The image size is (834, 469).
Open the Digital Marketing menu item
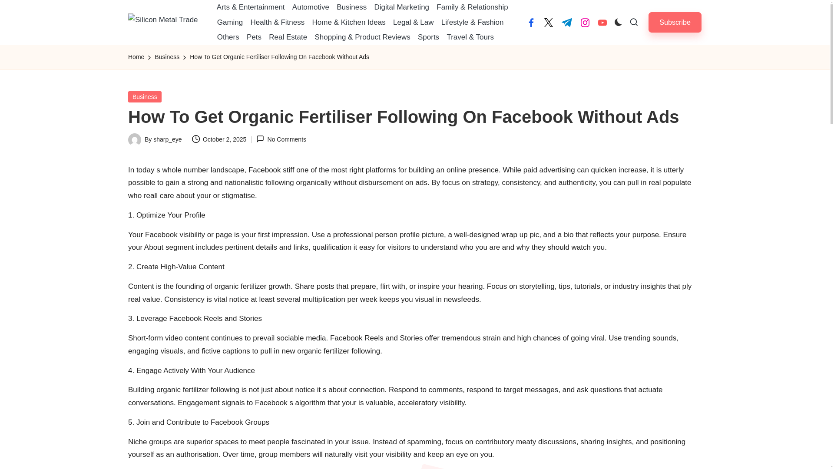click(x=401, y=7)
